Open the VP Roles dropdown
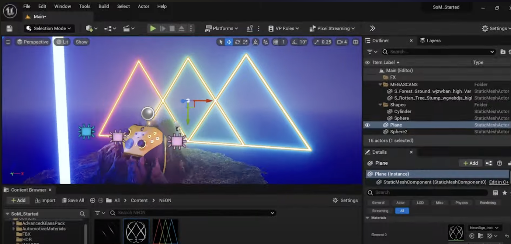 tap(284, 28)
